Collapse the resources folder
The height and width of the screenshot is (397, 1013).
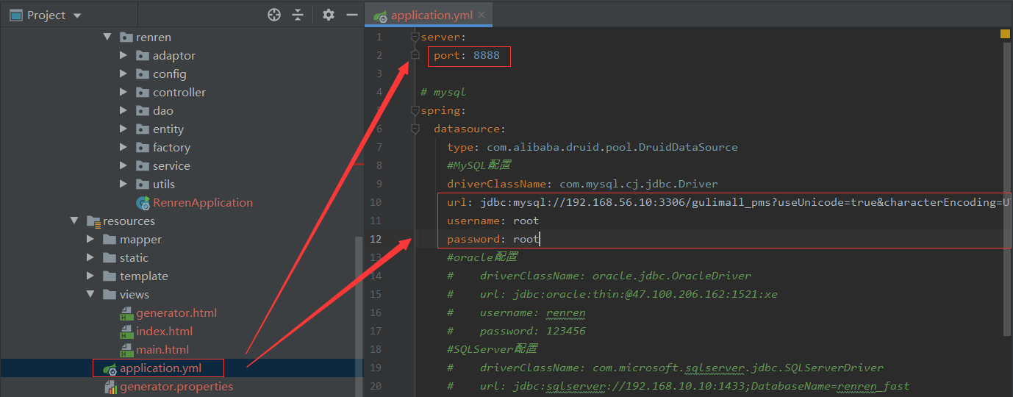74,221
